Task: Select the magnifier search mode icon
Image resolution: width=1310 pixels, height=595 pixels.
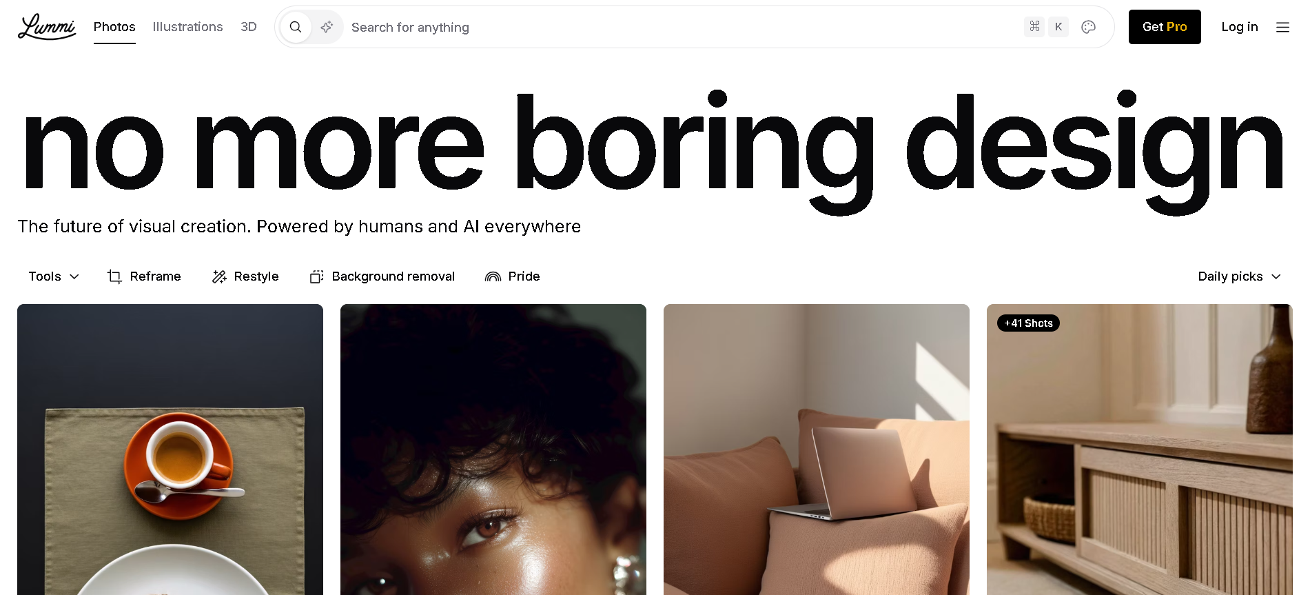Action: point(296,27)
